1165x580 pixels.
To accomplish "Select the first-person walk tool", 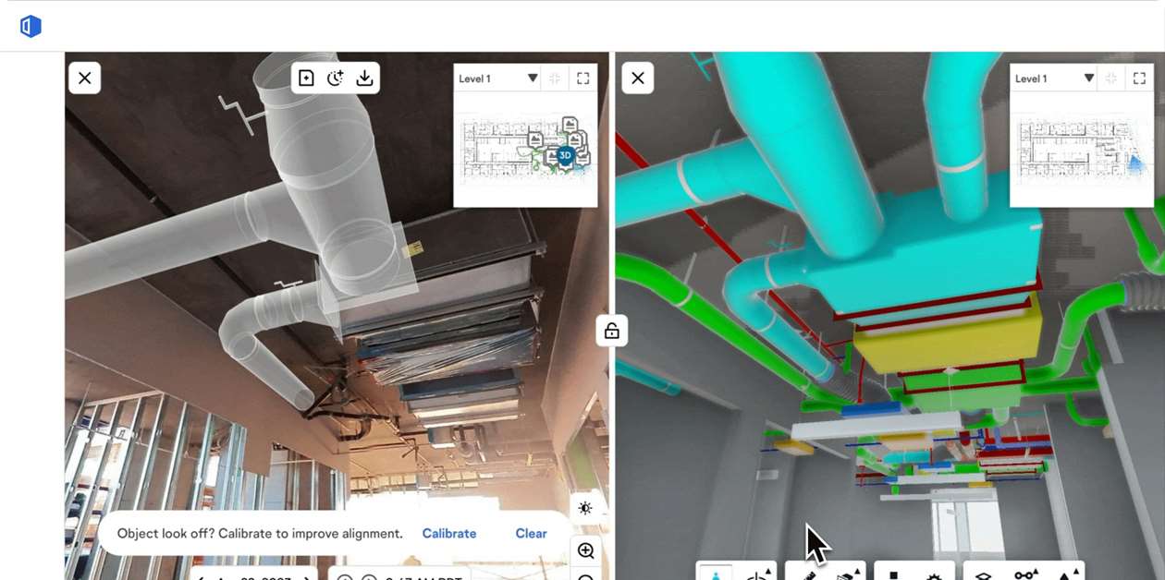I will 715,574.
